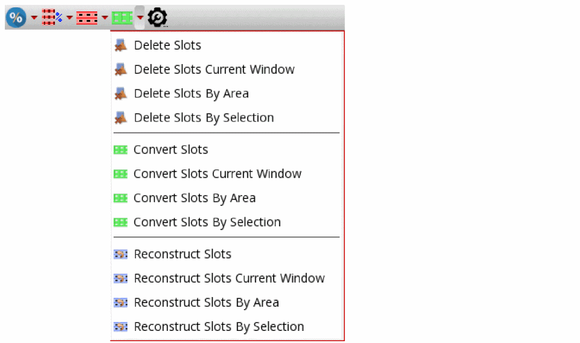Choose Convert Slots By Area
This screenshot has height=343, width=580.
click(x=194, y=198)
